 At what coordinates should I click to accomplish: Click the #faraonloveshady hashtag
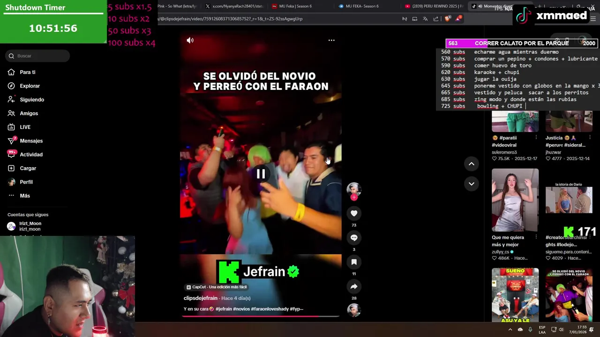[270, 309]
